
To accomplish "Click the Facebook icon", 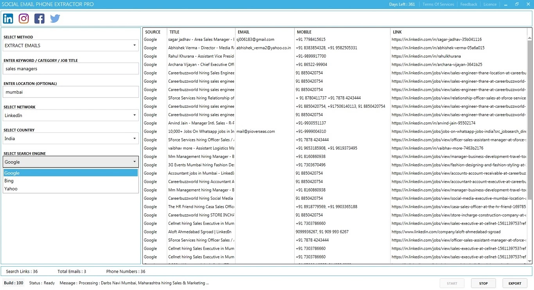I will [x=40, y=18].
